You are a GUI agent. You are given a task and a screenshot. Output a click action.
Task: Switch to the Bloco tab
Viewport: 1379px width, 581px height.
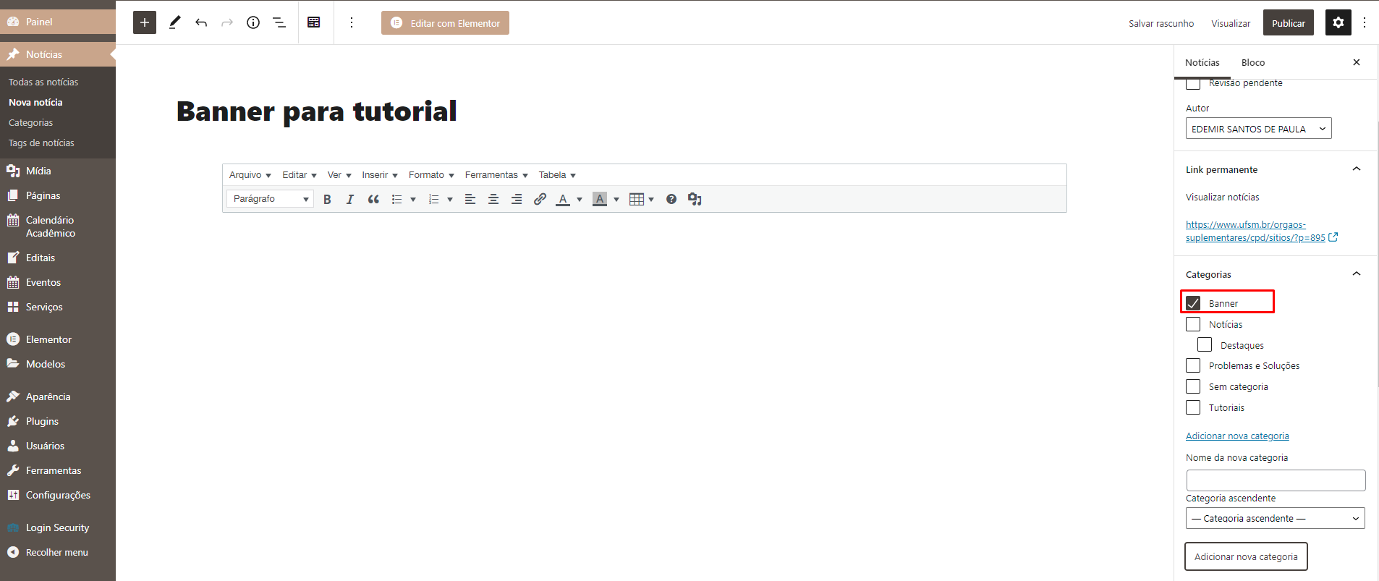1252,63
